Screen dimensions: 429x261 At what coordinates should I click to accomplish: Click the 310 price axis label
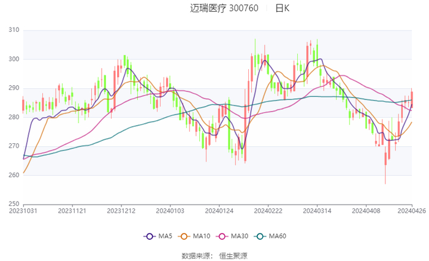pyautogui.click(x=13, y=30)
